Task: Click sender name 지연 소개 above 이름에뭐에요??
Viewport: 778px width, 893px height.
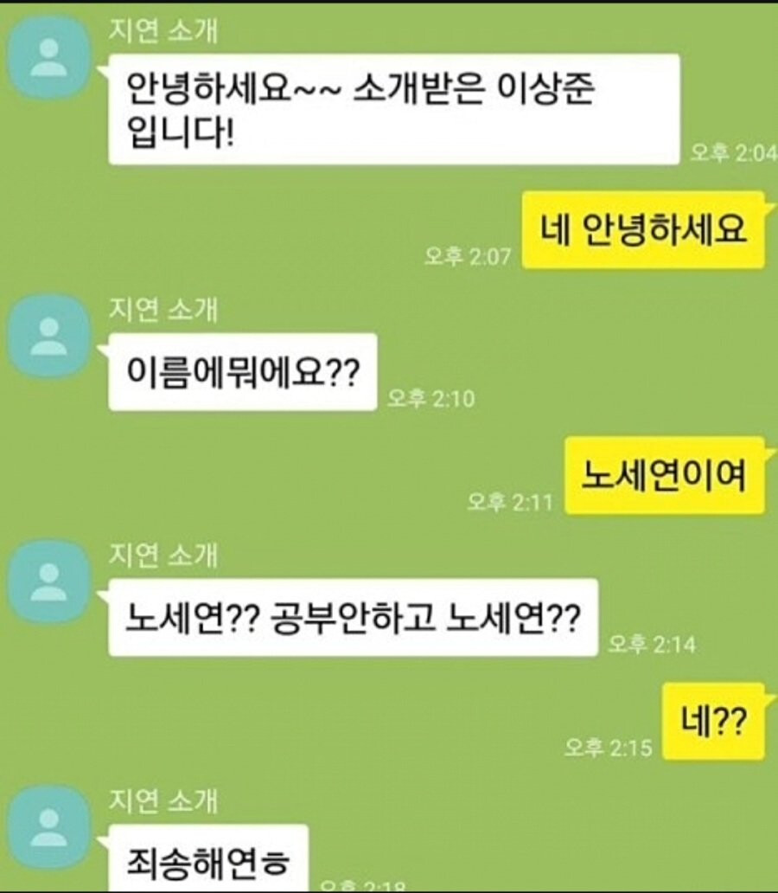Action: [163, 309]
